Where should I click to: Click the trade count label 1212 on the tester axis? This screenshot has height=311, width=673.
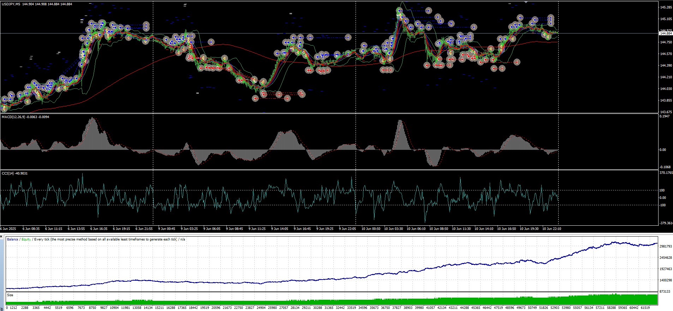click(x=13, y=308)
